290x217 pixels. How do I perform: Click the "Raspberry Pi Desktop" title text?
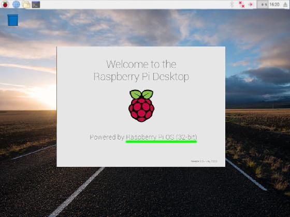[x=141, y=77]
